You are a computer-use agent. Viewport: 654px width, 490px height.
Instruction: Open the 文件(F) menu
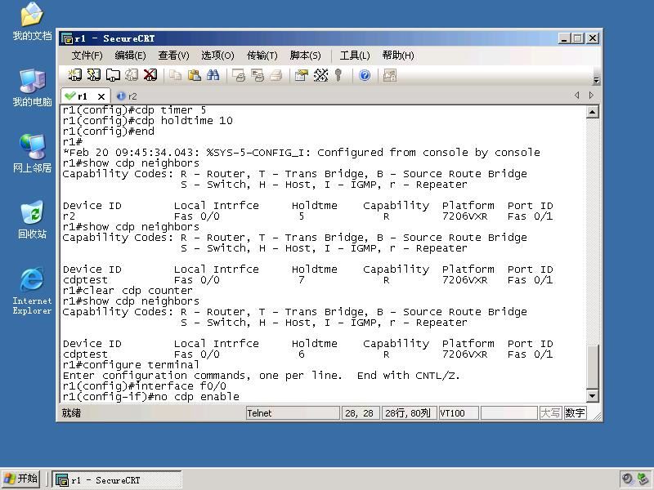pyautogui.click(x=87, y=56)
